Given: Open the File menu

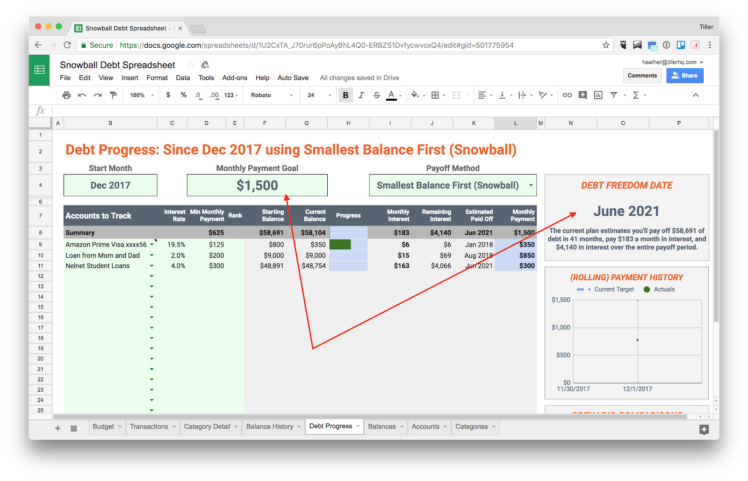Looking at the screenshot, I should click(65, 78).
